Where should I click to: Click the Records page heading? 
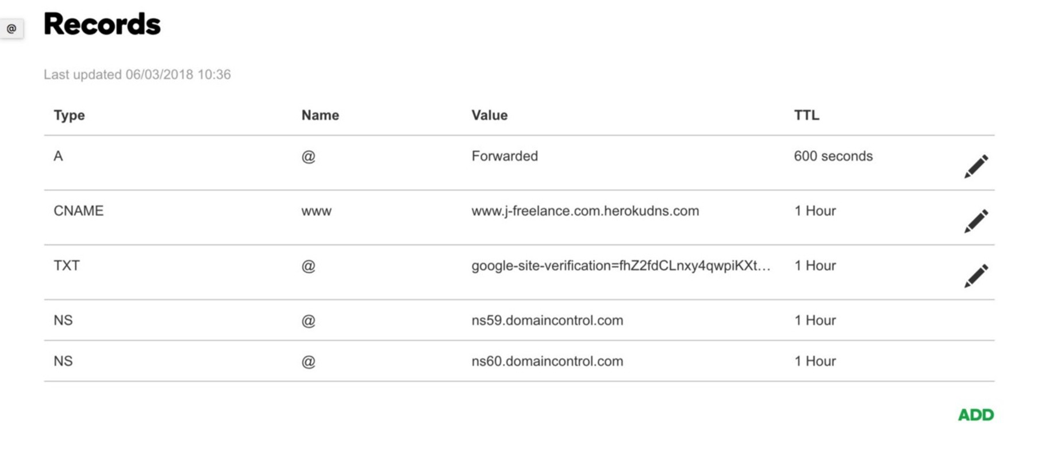click(102, 24)
